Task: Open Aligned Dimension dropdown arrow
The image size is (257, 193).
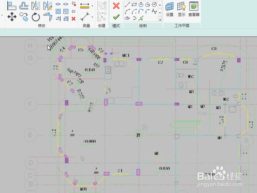Action: point(92,17)
